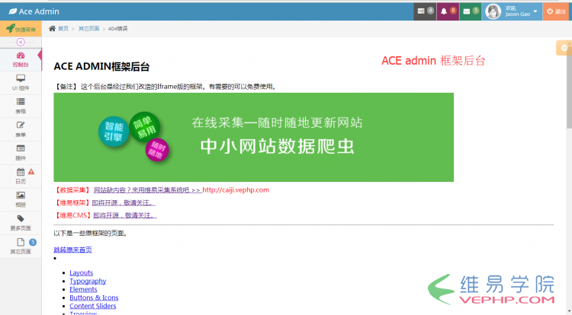Open the settings gear panel button
Image resolution: width=572 pixels, height=315 pixels.
564,48
